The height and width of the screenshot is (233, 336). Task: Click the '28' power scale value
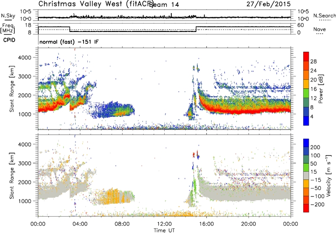click(x=313, y=61)
